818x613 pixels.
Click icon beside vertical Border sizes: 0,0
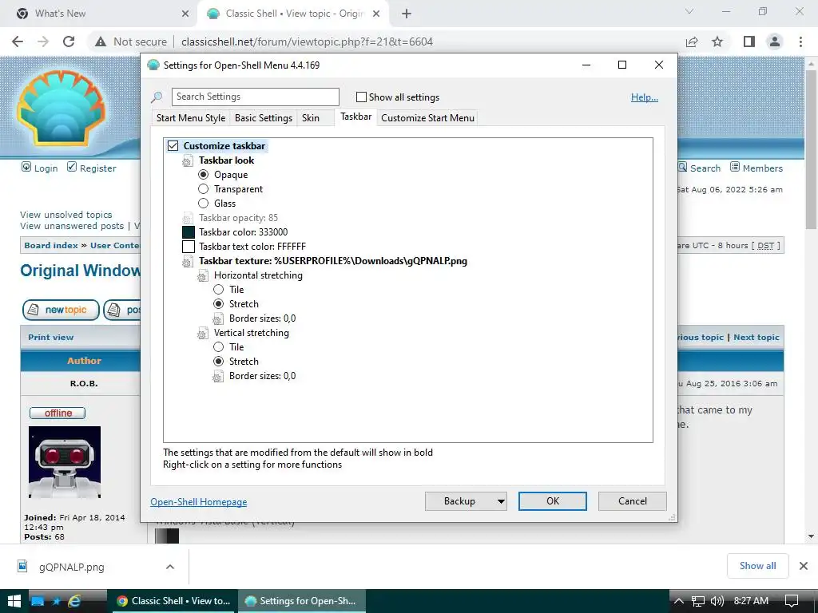pos(217,377)
